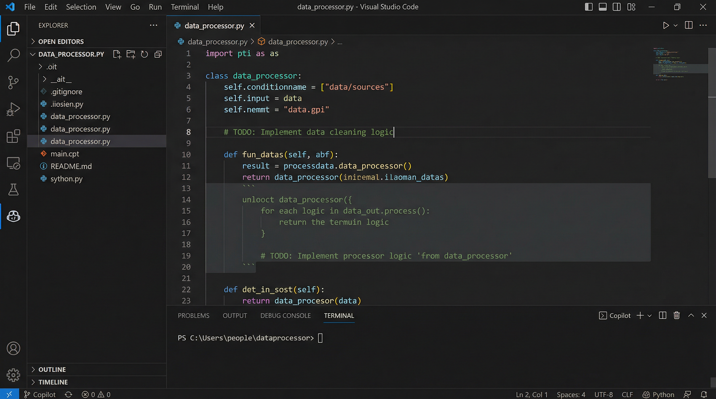Expand the OPEN EDITORS section
716x399 pixels.
tap(61, 41)
